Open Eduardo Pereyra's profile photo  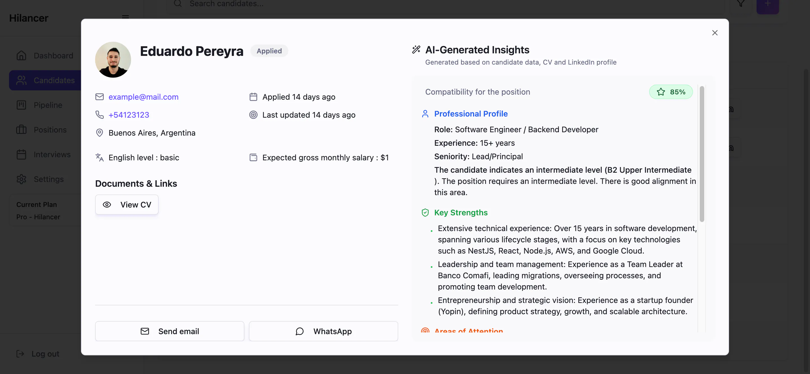click(x=113, y=60)
